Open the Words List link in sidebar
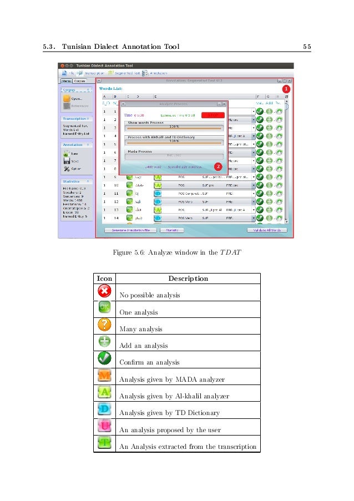Viewport: 354px width, 501px height. [70, 130]
